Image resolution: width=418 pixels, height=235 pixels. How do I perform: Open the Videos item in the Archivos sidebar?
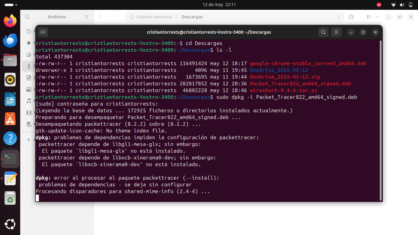28,113
